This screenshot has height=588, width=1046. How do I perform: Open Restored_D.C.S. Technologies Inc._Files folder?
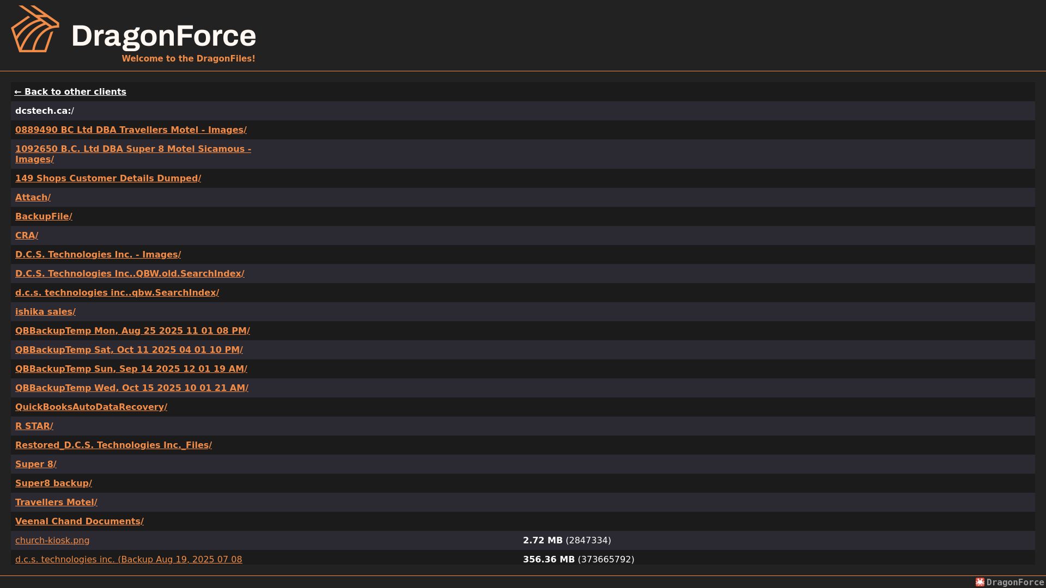tap(113, 445)
